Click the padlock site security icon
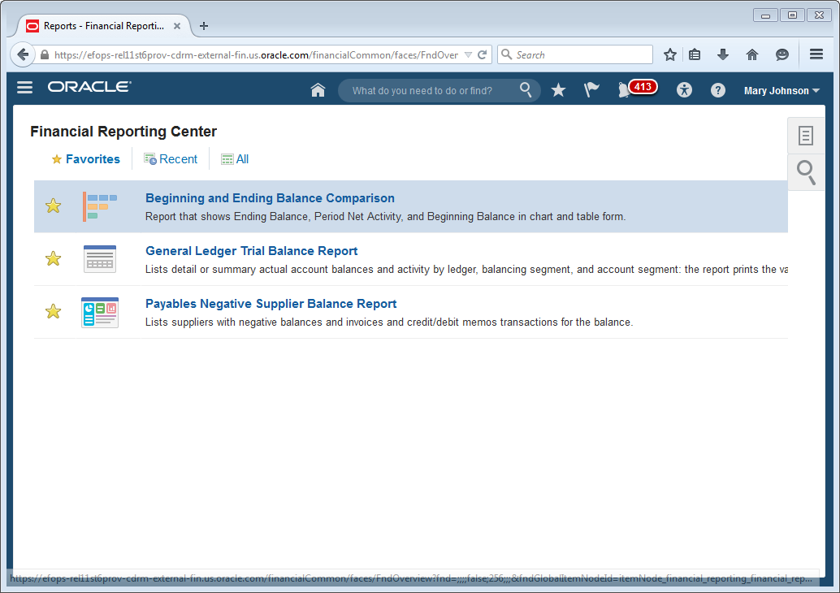This screenshot has height=593, width=840. 45,54
